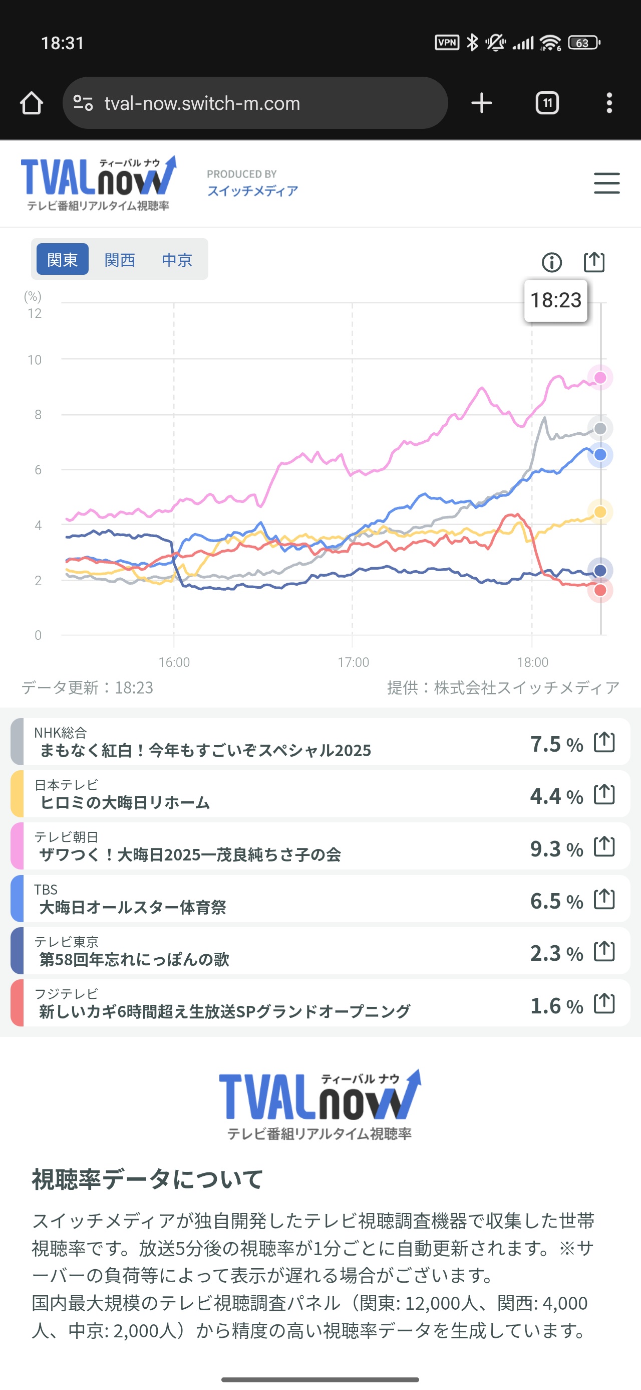Share the chart using top share icon

tap(594, 262)
